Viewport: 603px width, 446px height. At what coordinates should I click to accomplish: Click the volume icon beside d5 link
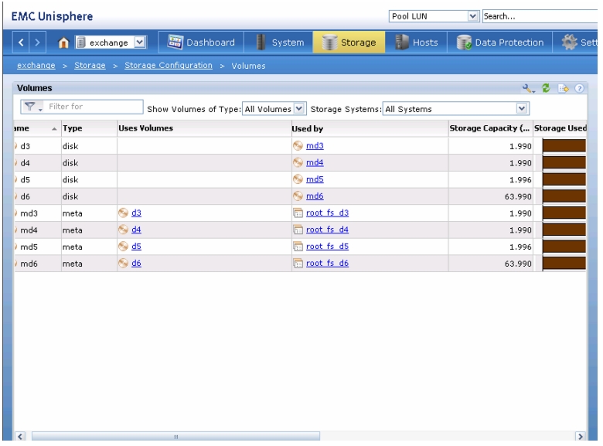pyautogui.click(x=123, y=247)
